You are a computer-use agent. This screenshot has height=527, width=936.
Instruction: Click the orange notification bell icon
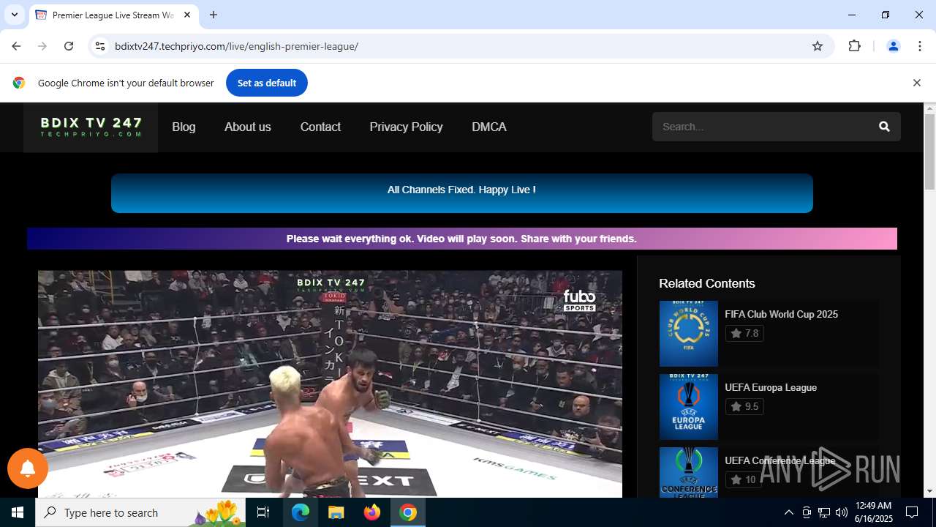[x=28, y=468]
